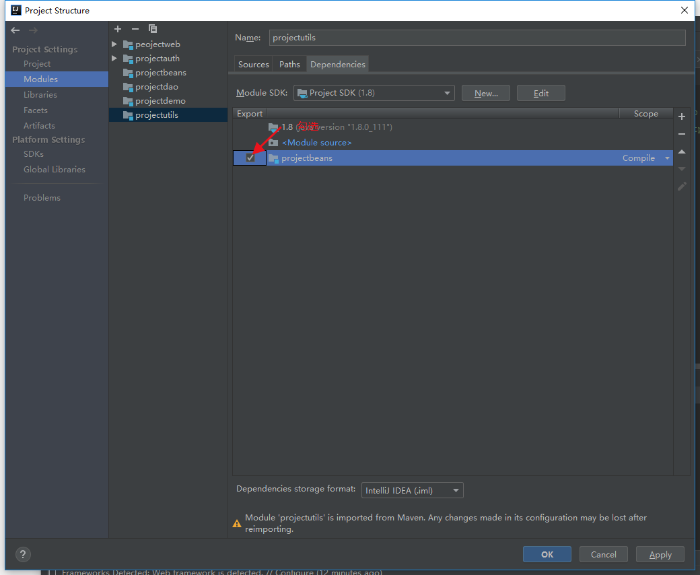Select the 1.8 java version dependency row
This screenshot has width=700, height=575.
tap(453, 127)
